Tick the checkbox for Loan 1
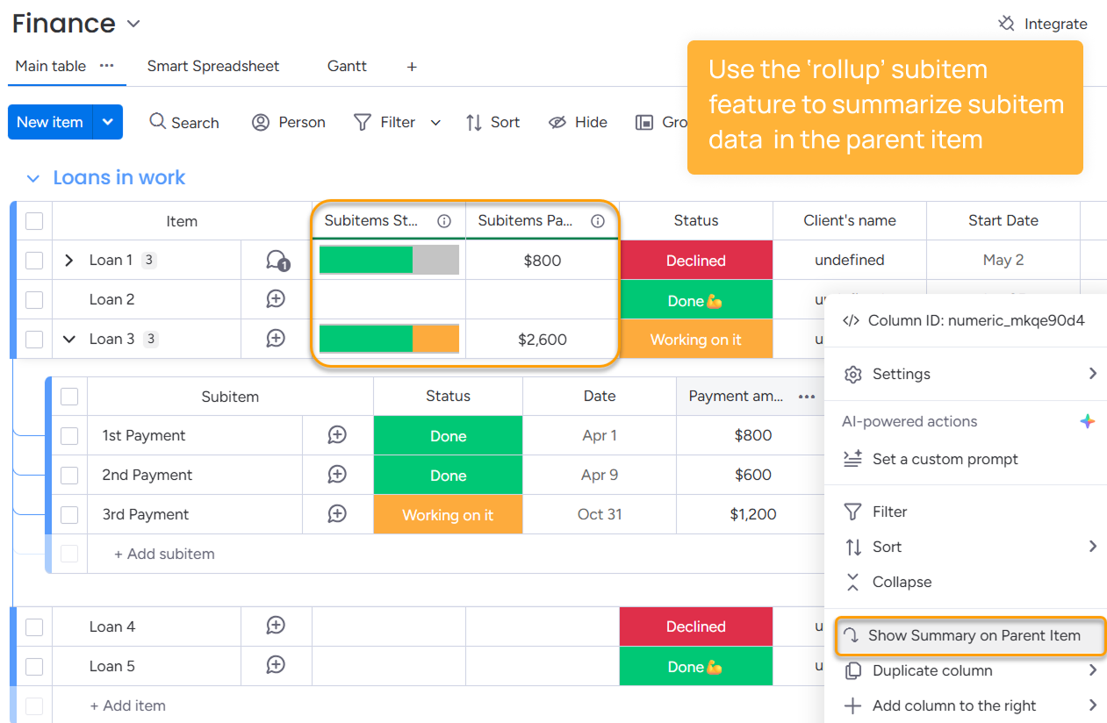 pyautogui.click(x=34, y=261)
